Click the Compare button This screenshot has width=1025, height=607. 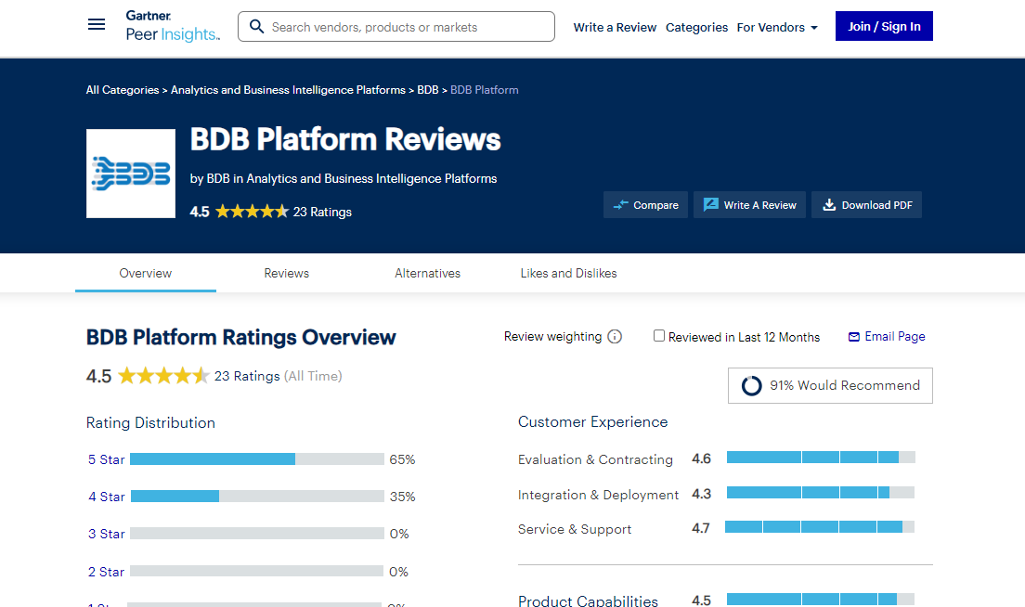pyautogui.click(x=645, y=204)
